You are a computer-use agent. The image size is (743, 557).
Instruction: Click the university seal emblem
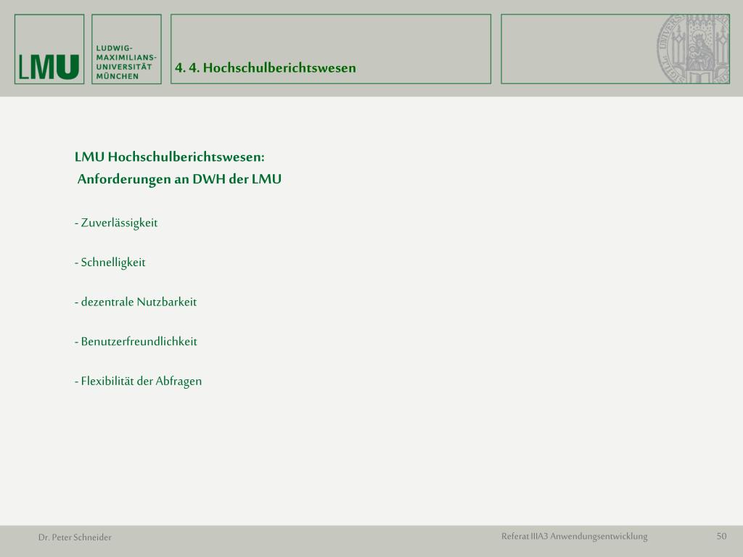(693, 49)
